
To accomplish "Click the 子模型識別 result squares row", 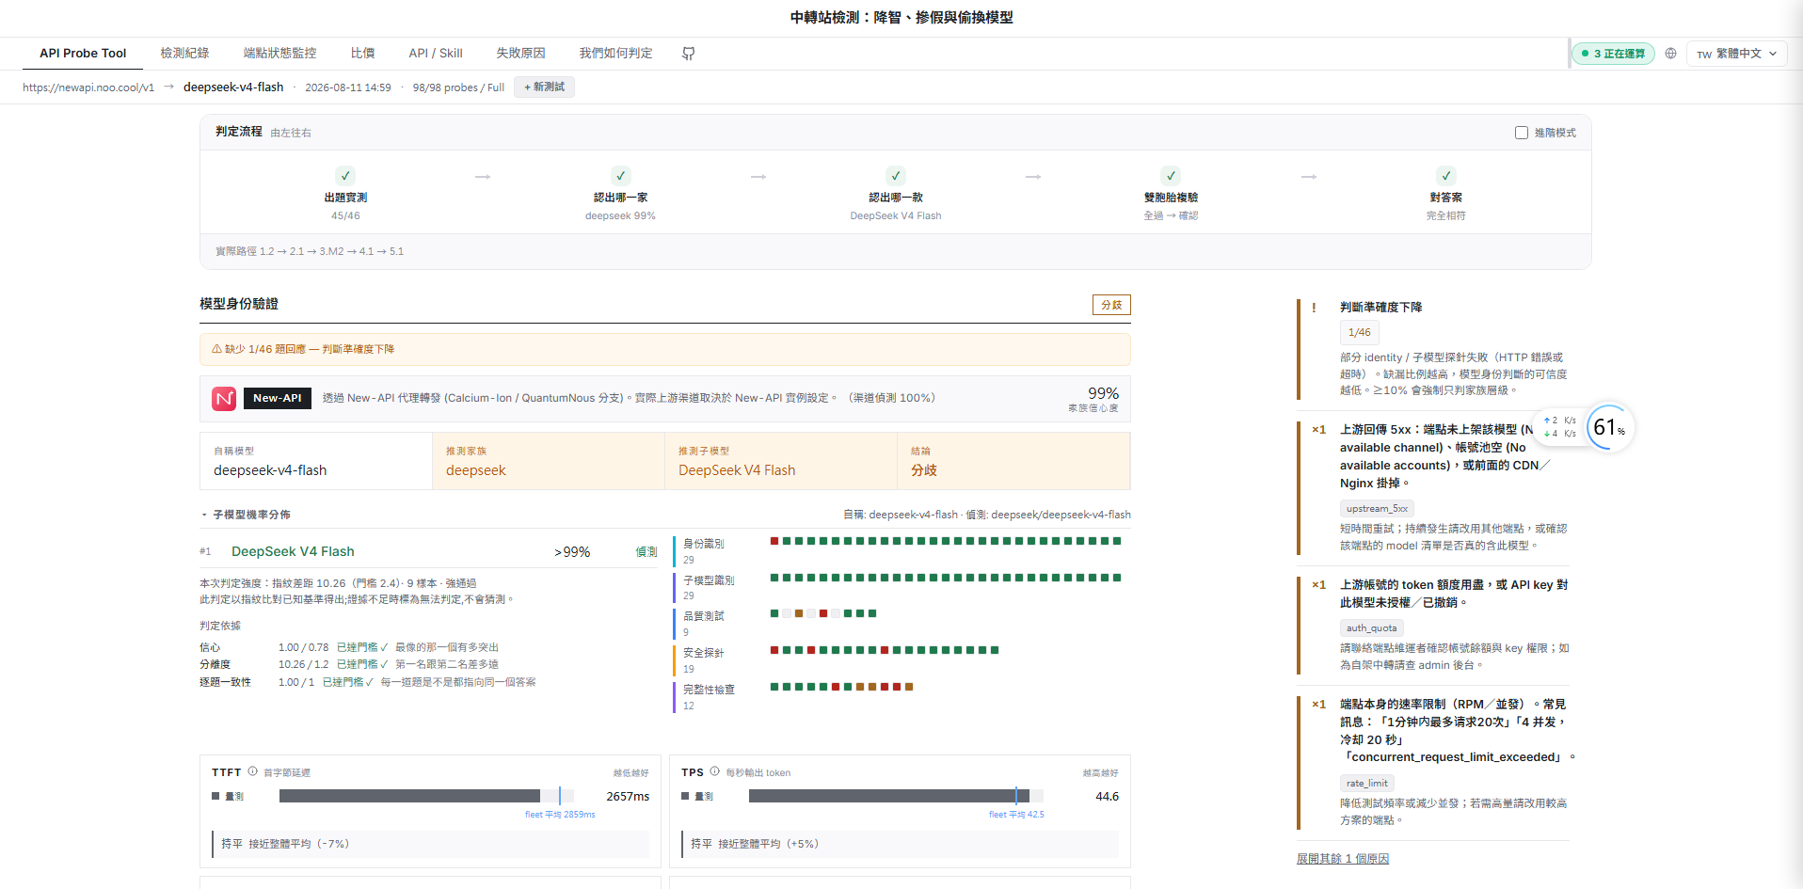I will point(946,578).
